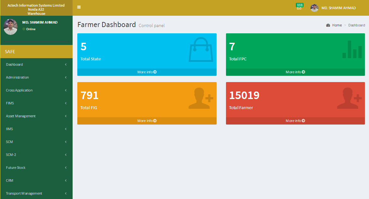Expand the Dashboard chevron arrow

tap(66, 64)
